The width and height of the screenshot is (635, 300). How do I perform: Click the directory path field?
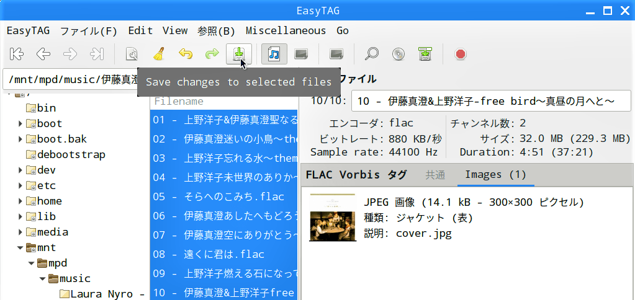coord(71,79)
